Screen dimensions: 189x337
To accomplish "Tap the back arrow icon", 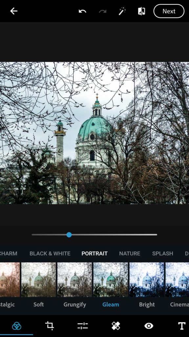I will point(14,11).
